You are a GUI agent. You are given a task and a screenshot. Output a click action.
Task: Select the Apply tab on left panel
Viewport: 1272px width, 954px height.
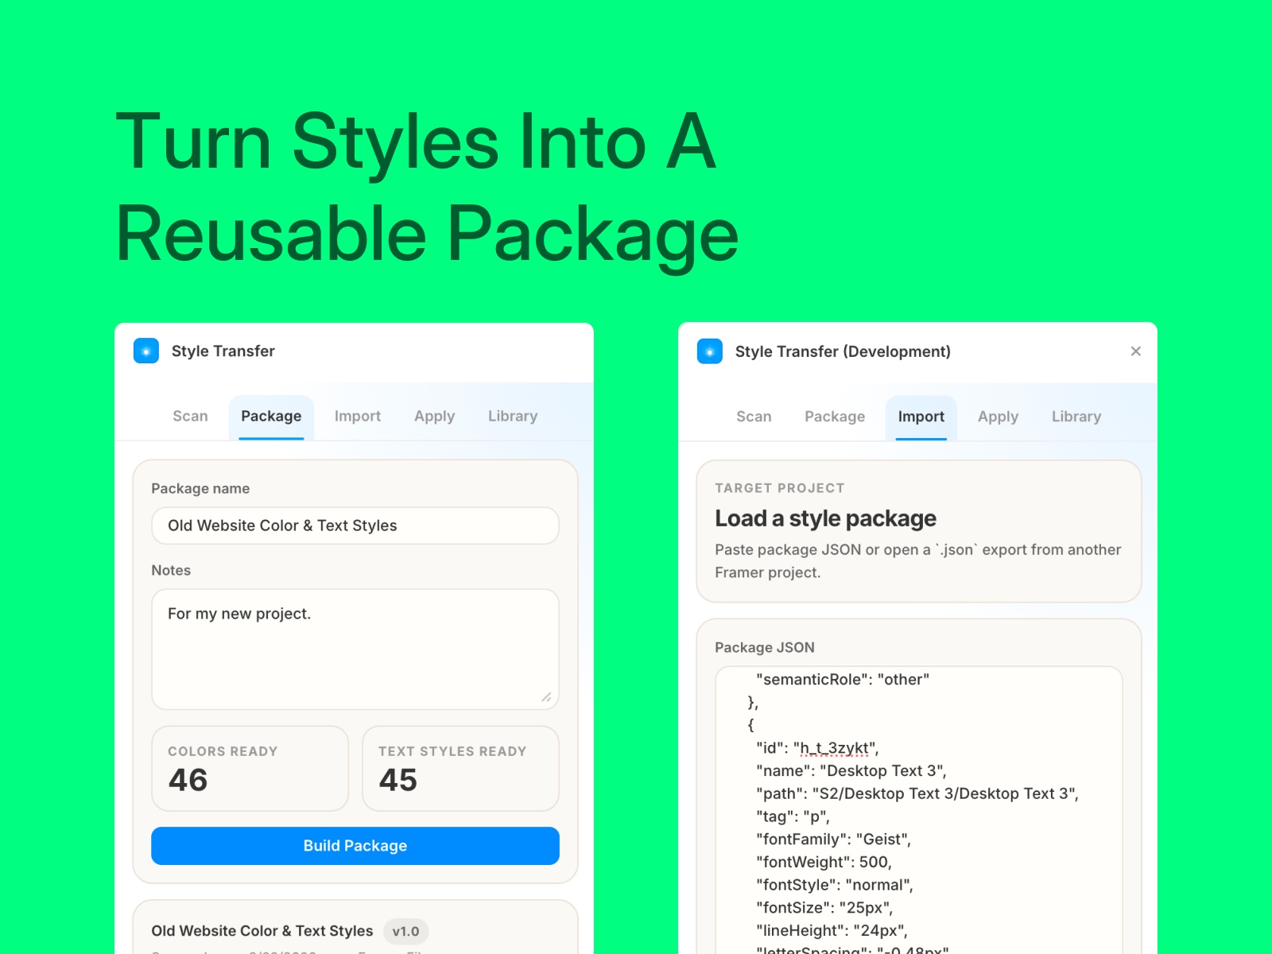[434, 416]
